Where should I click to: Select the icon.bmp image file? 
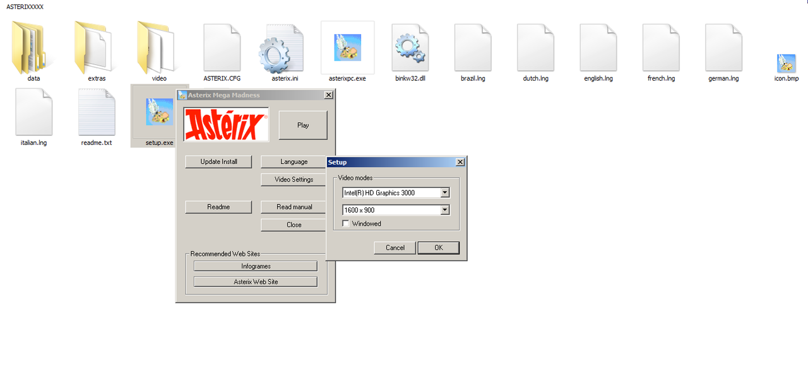[x=786, y=63]
